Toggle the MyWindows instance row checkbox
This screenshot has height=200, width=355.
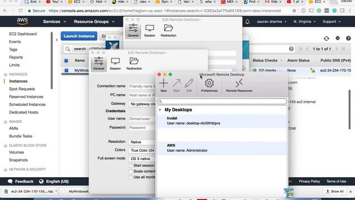point(66,71)
